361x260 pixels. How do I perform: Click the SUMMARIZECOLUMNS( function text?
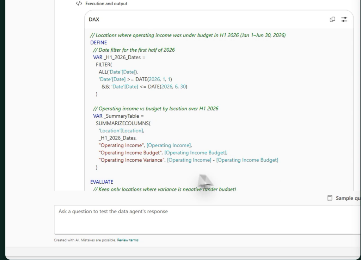[x=123, y=123]
